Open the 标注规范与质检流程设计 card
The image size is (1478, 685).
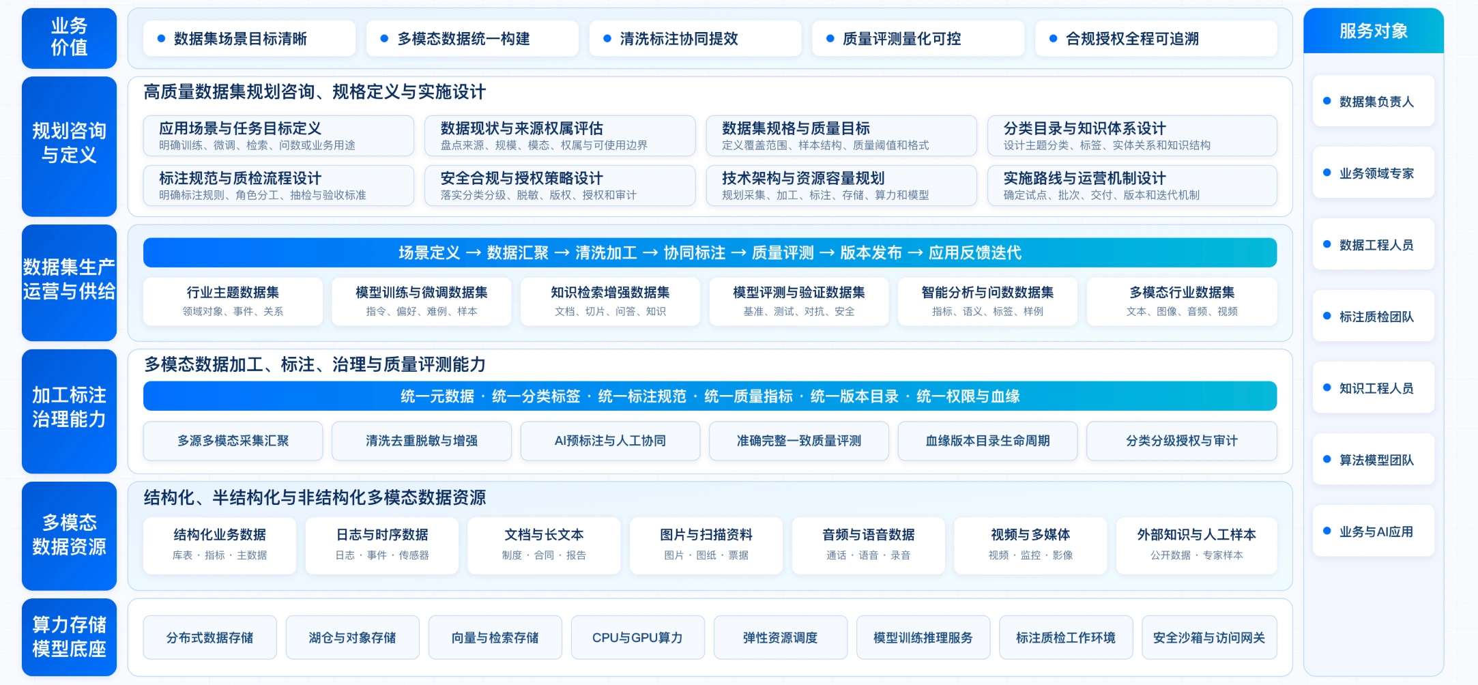point(278,186)
